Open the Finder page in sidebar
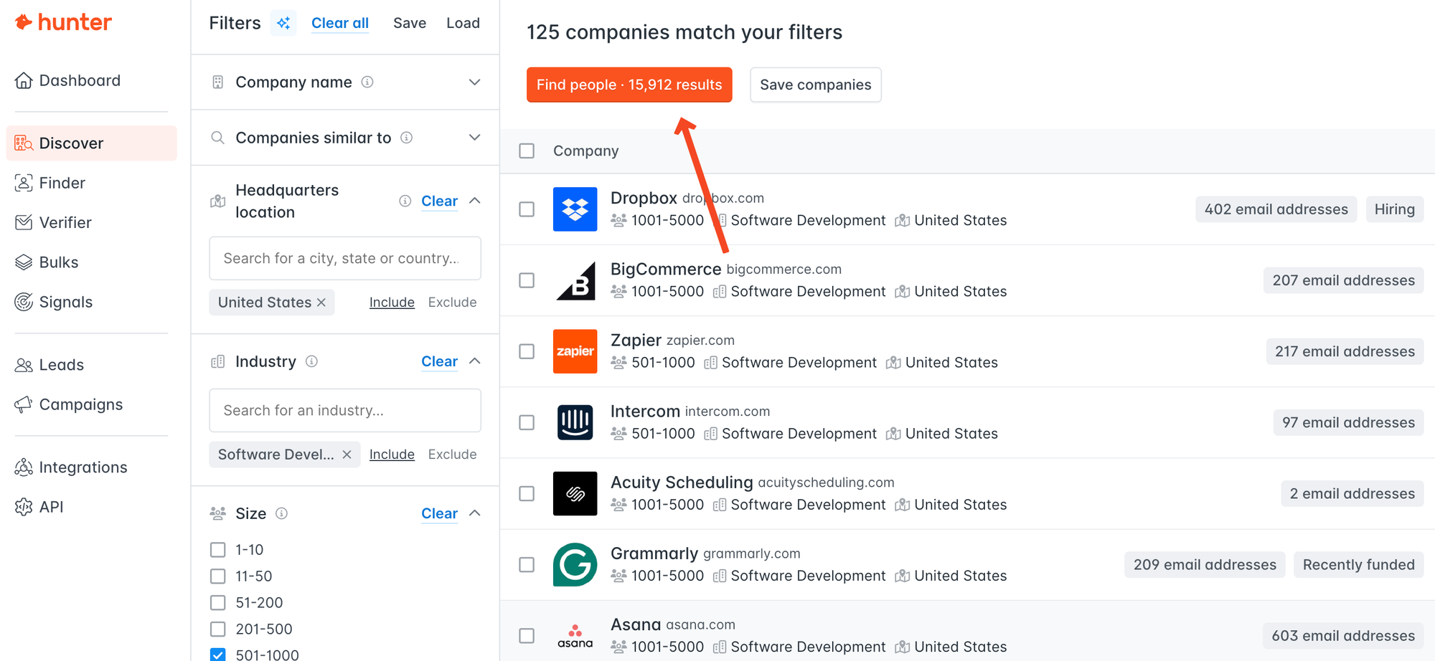 [62, 183]
